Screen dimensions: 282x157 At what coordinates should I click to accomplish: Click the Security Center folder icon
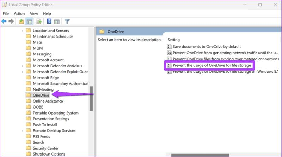tap(28, 148)
